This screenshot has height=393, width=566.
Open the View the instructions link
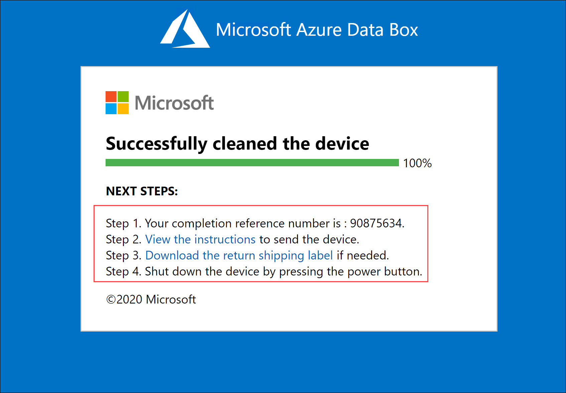pyautogui.click(x=200, y=239)
